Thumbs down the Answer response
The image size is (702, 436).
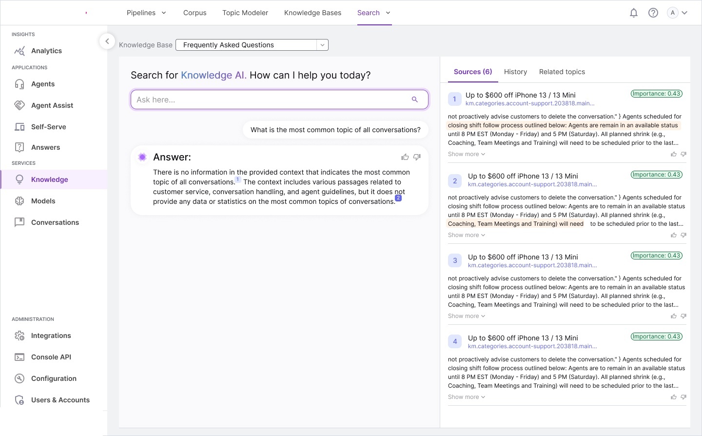pos(417,157)
